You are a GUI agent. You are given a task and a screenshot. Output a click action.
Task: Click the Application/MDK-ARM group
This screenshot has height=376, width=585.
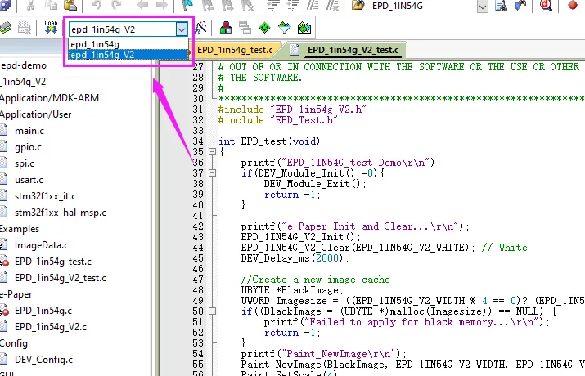pos(49,98)
